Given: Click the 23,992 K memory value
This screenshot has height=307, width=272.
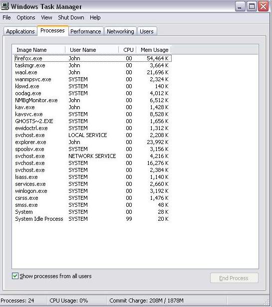Looking at the screenshot, I should pyautogui.click(x=158, y=143).
